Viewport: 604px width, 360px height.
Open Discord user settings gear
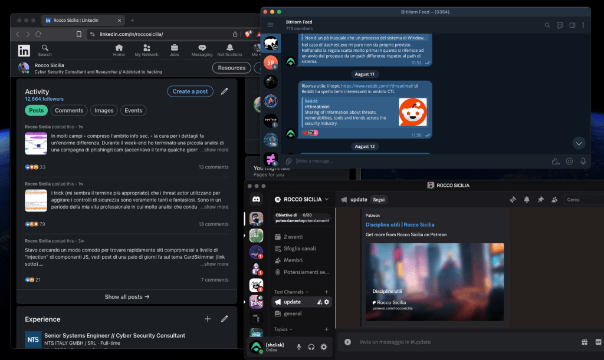coord(323,347)
